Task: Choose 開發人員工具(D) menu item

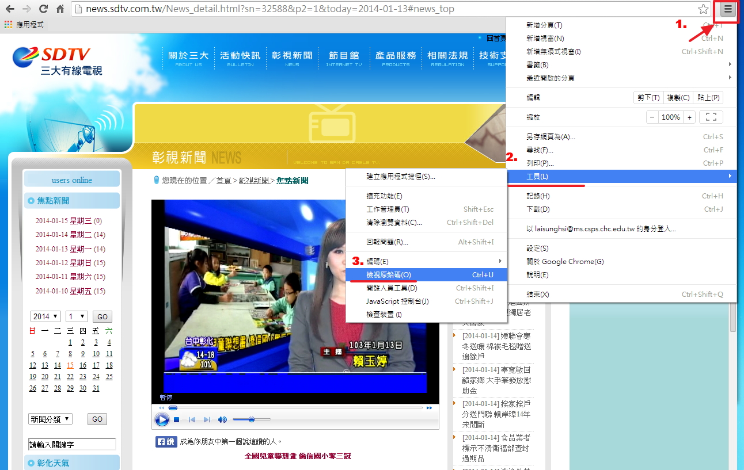Action: (x=426, y=288)
